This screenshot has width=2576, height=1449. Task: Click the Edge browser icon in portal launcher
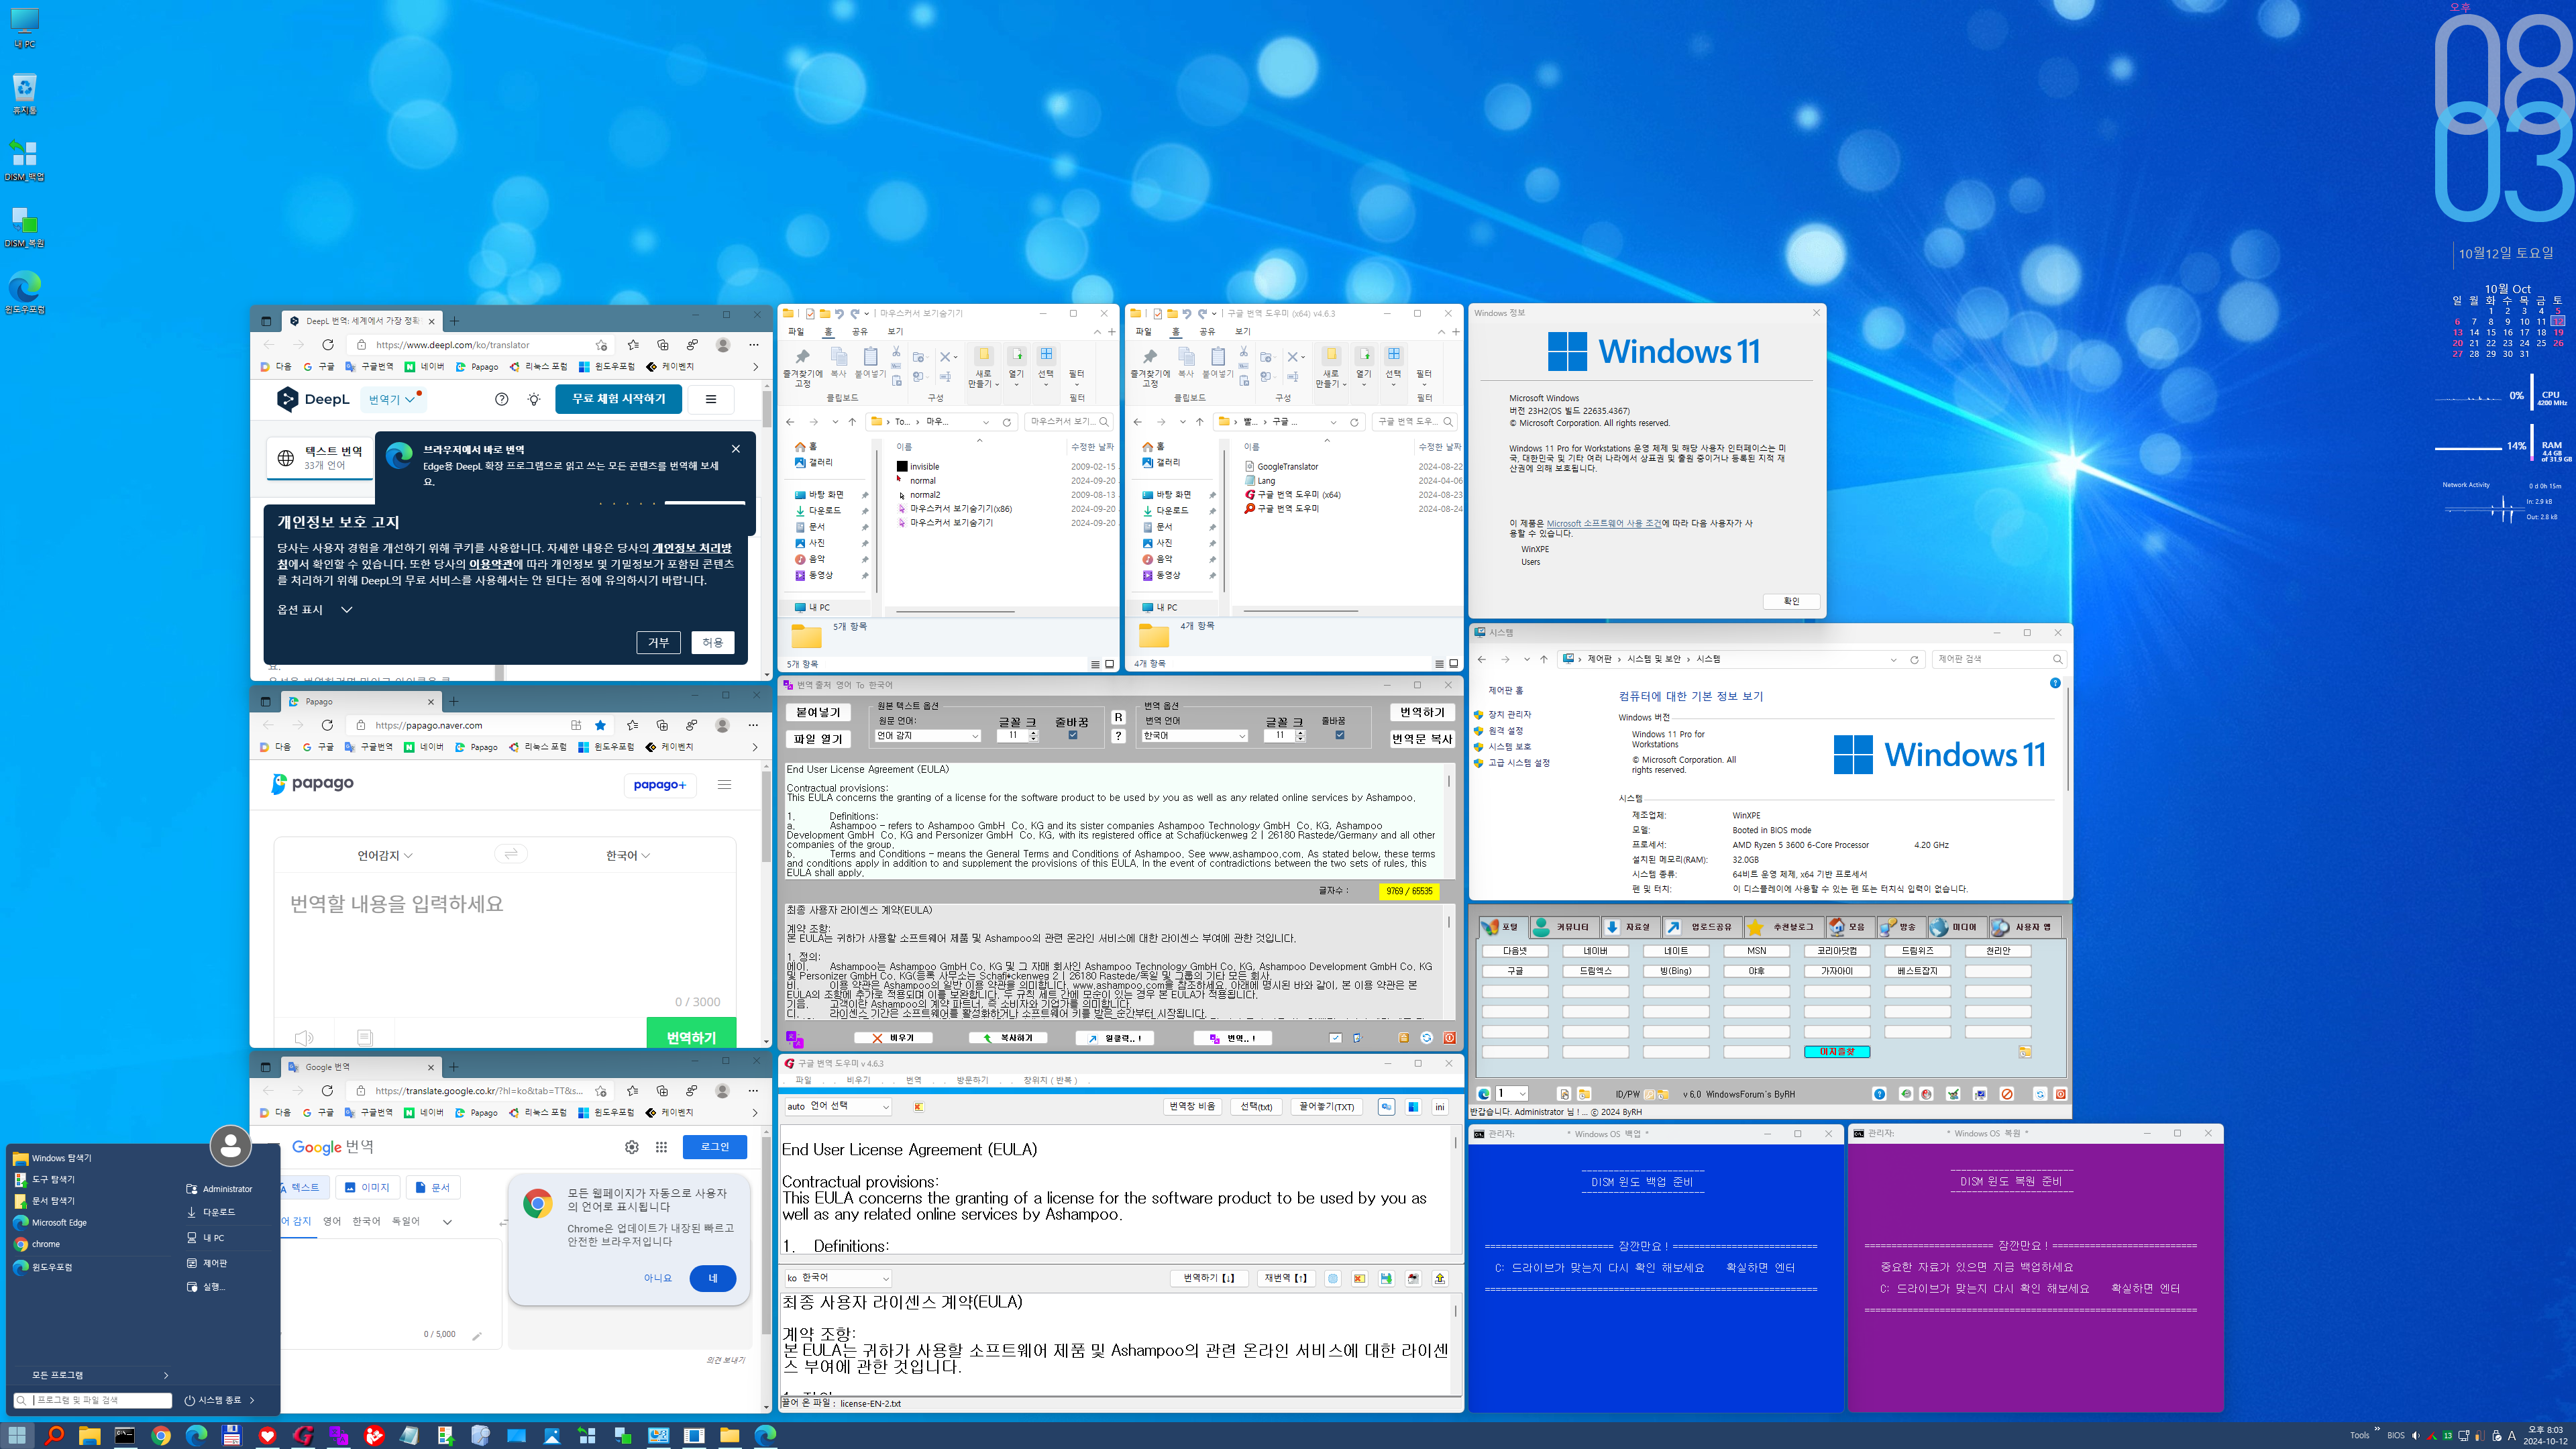pyautogui.click(x=1484, y=1094)
